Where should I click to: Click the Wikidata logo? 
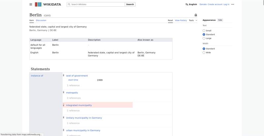pos(49,4)
